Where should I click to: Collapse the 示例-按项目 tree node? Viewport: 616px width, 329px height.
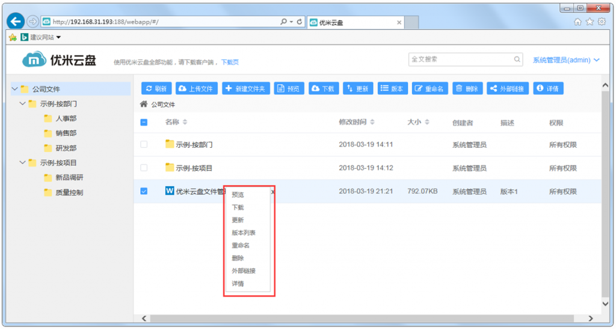click(x=23, y=163)
